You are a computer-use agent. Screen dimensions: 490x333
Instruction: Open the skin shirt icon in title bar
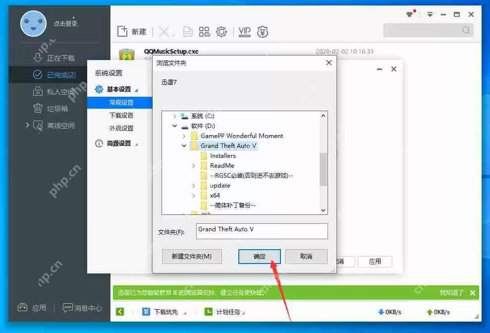[410, 14]
